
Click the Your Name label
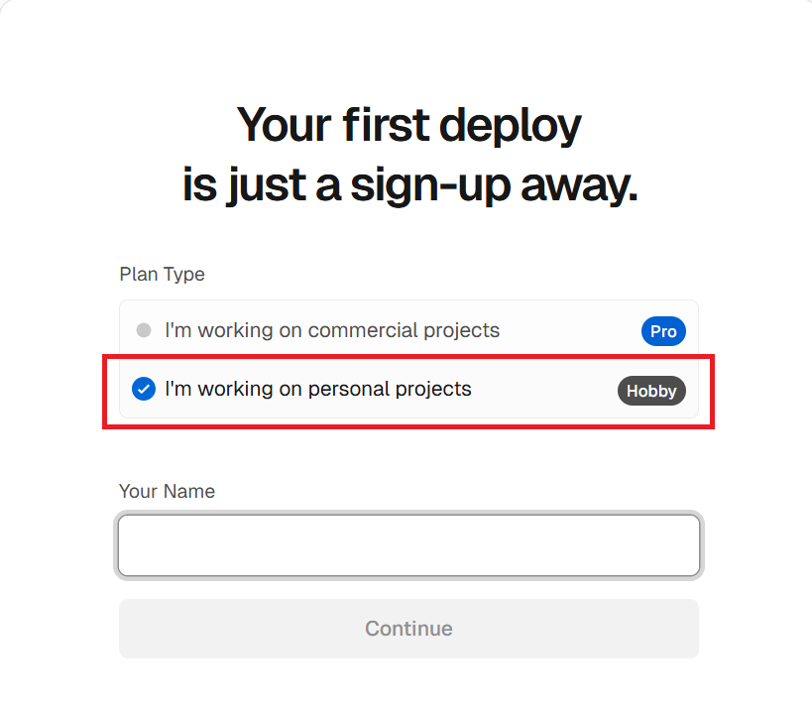167,491
